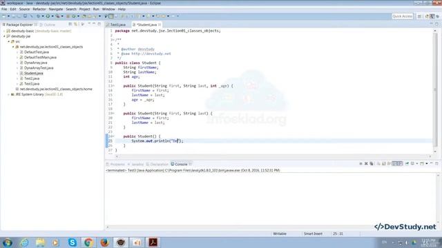
Task: Select DynaArrayTest.java in Package Explorer
Action: pos(39,68)
